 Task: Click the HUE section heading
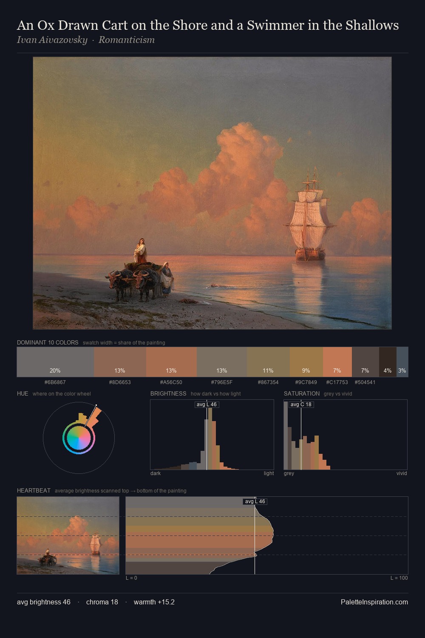[23, 393]
